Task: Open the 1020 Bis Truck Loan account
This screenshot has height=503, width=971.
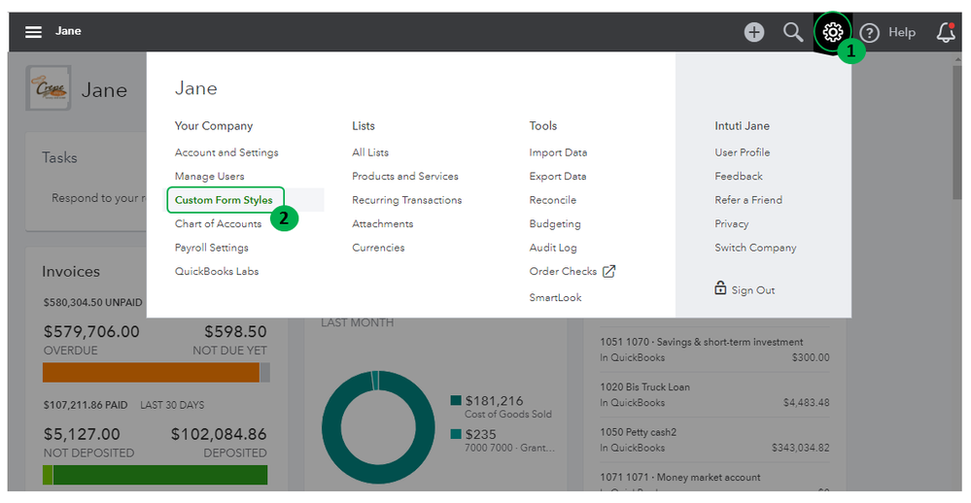Action: pos(714,394)
